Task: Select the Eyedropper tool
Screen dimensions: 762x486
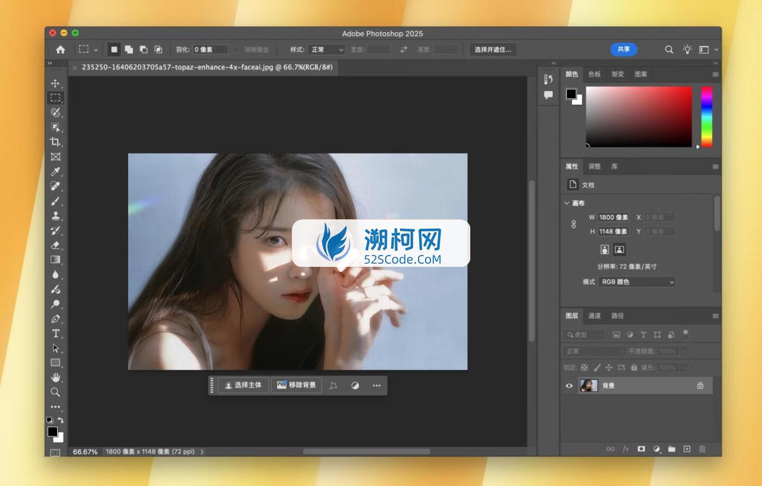Action: (55, 172)
